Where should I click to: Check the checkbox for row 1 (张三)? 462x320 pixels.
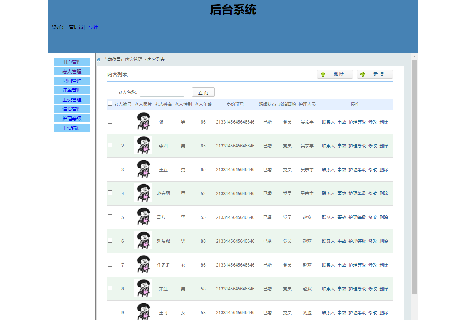(110, 121)
